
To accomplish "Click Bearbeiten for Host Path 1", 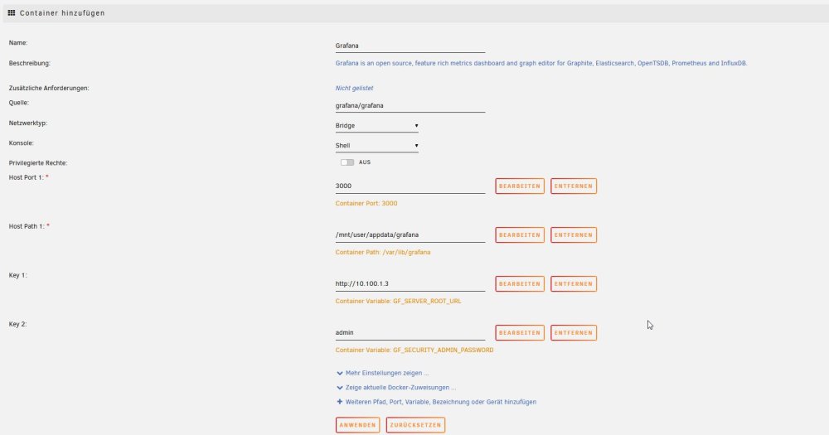I will (x=520, y=234).
